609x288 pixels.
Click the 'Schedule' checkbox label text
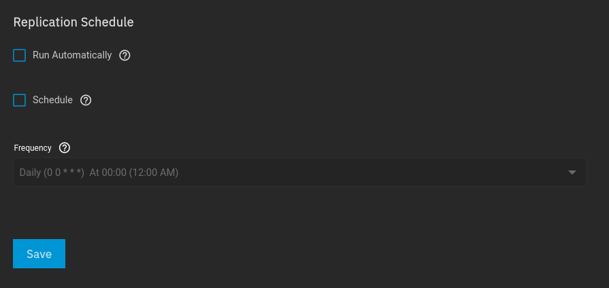52,100
